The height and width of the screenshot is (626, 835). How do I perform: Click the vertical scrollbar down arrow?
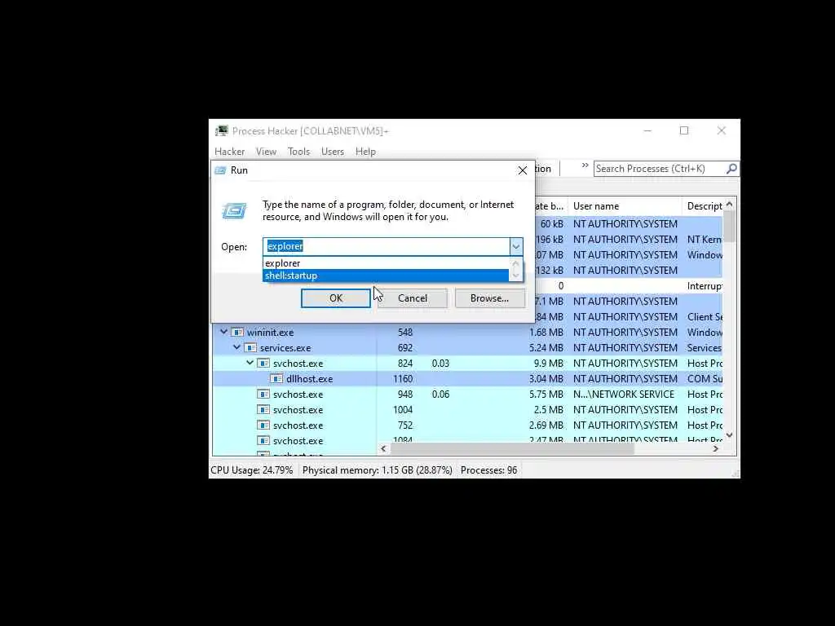click(730, 435)
